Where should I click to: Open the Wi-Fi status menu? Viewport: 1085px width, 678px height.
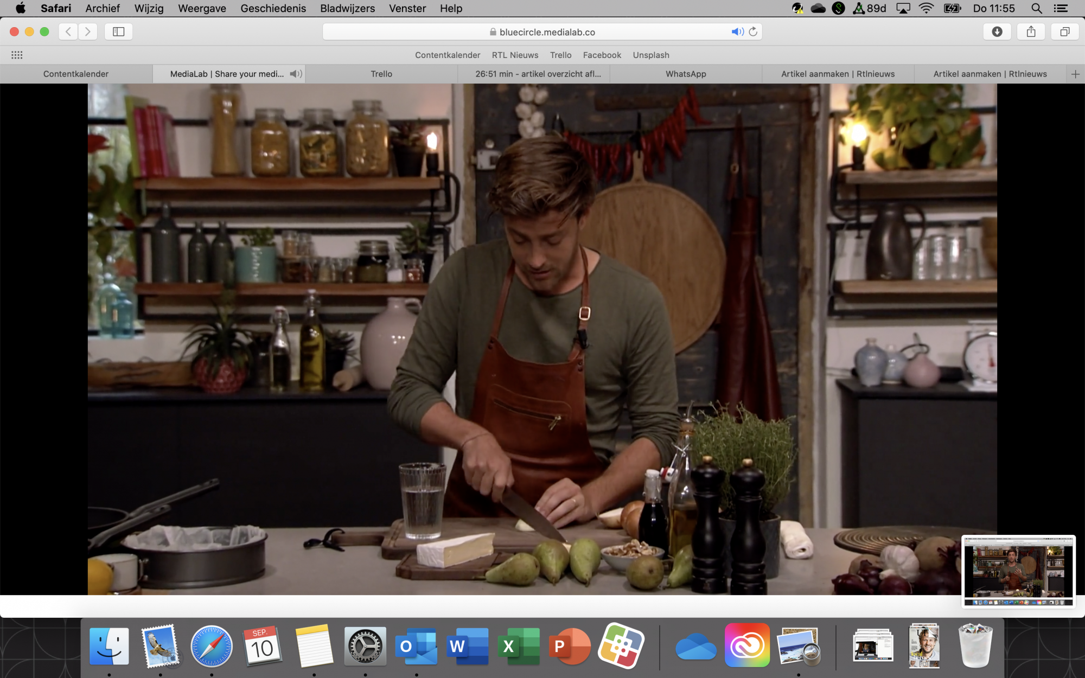(925, 8)
